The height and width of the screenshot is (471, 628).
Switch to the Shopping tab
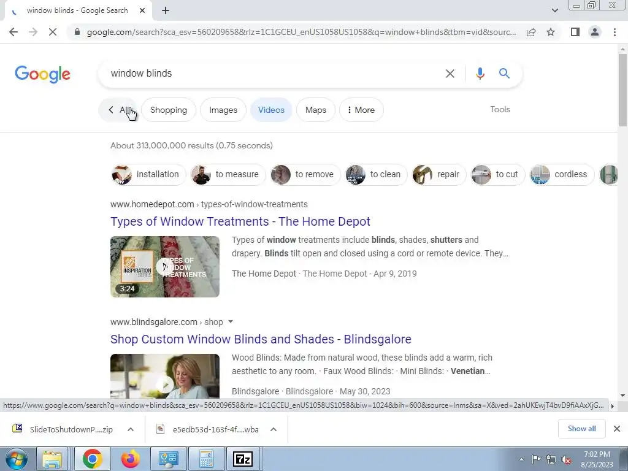coord(169,110)
